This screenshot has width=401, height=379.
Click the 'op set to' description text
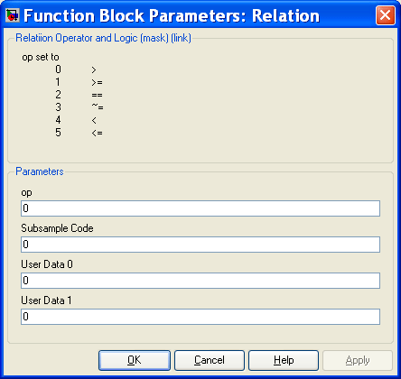click(x=41, y=57)
